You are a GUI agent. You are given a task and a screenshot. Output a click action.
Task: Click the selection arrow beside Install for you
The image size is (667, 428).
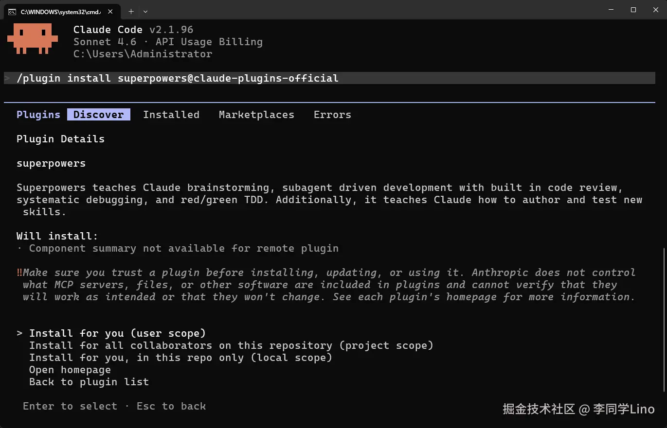(x=19, y=333)
